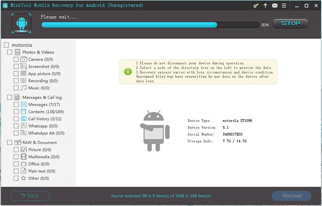
Task: Tick the WhatsApp Att (0/0) checkbox
Action: pyautogui.click(x=16, y=133)
